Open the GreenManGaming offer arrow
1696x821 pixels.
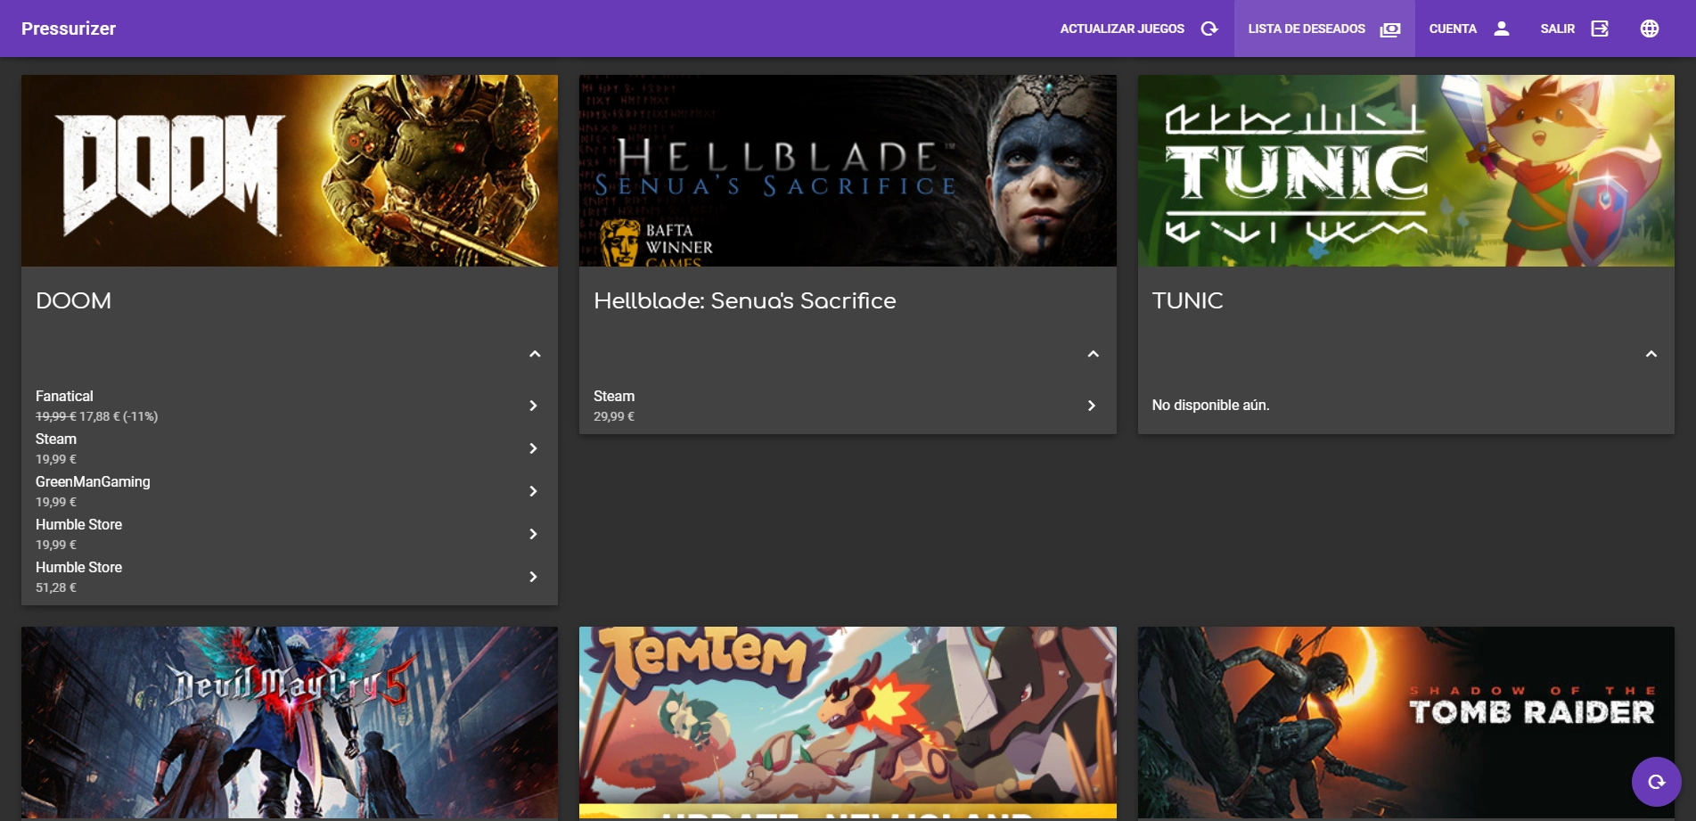click(533, 491)
